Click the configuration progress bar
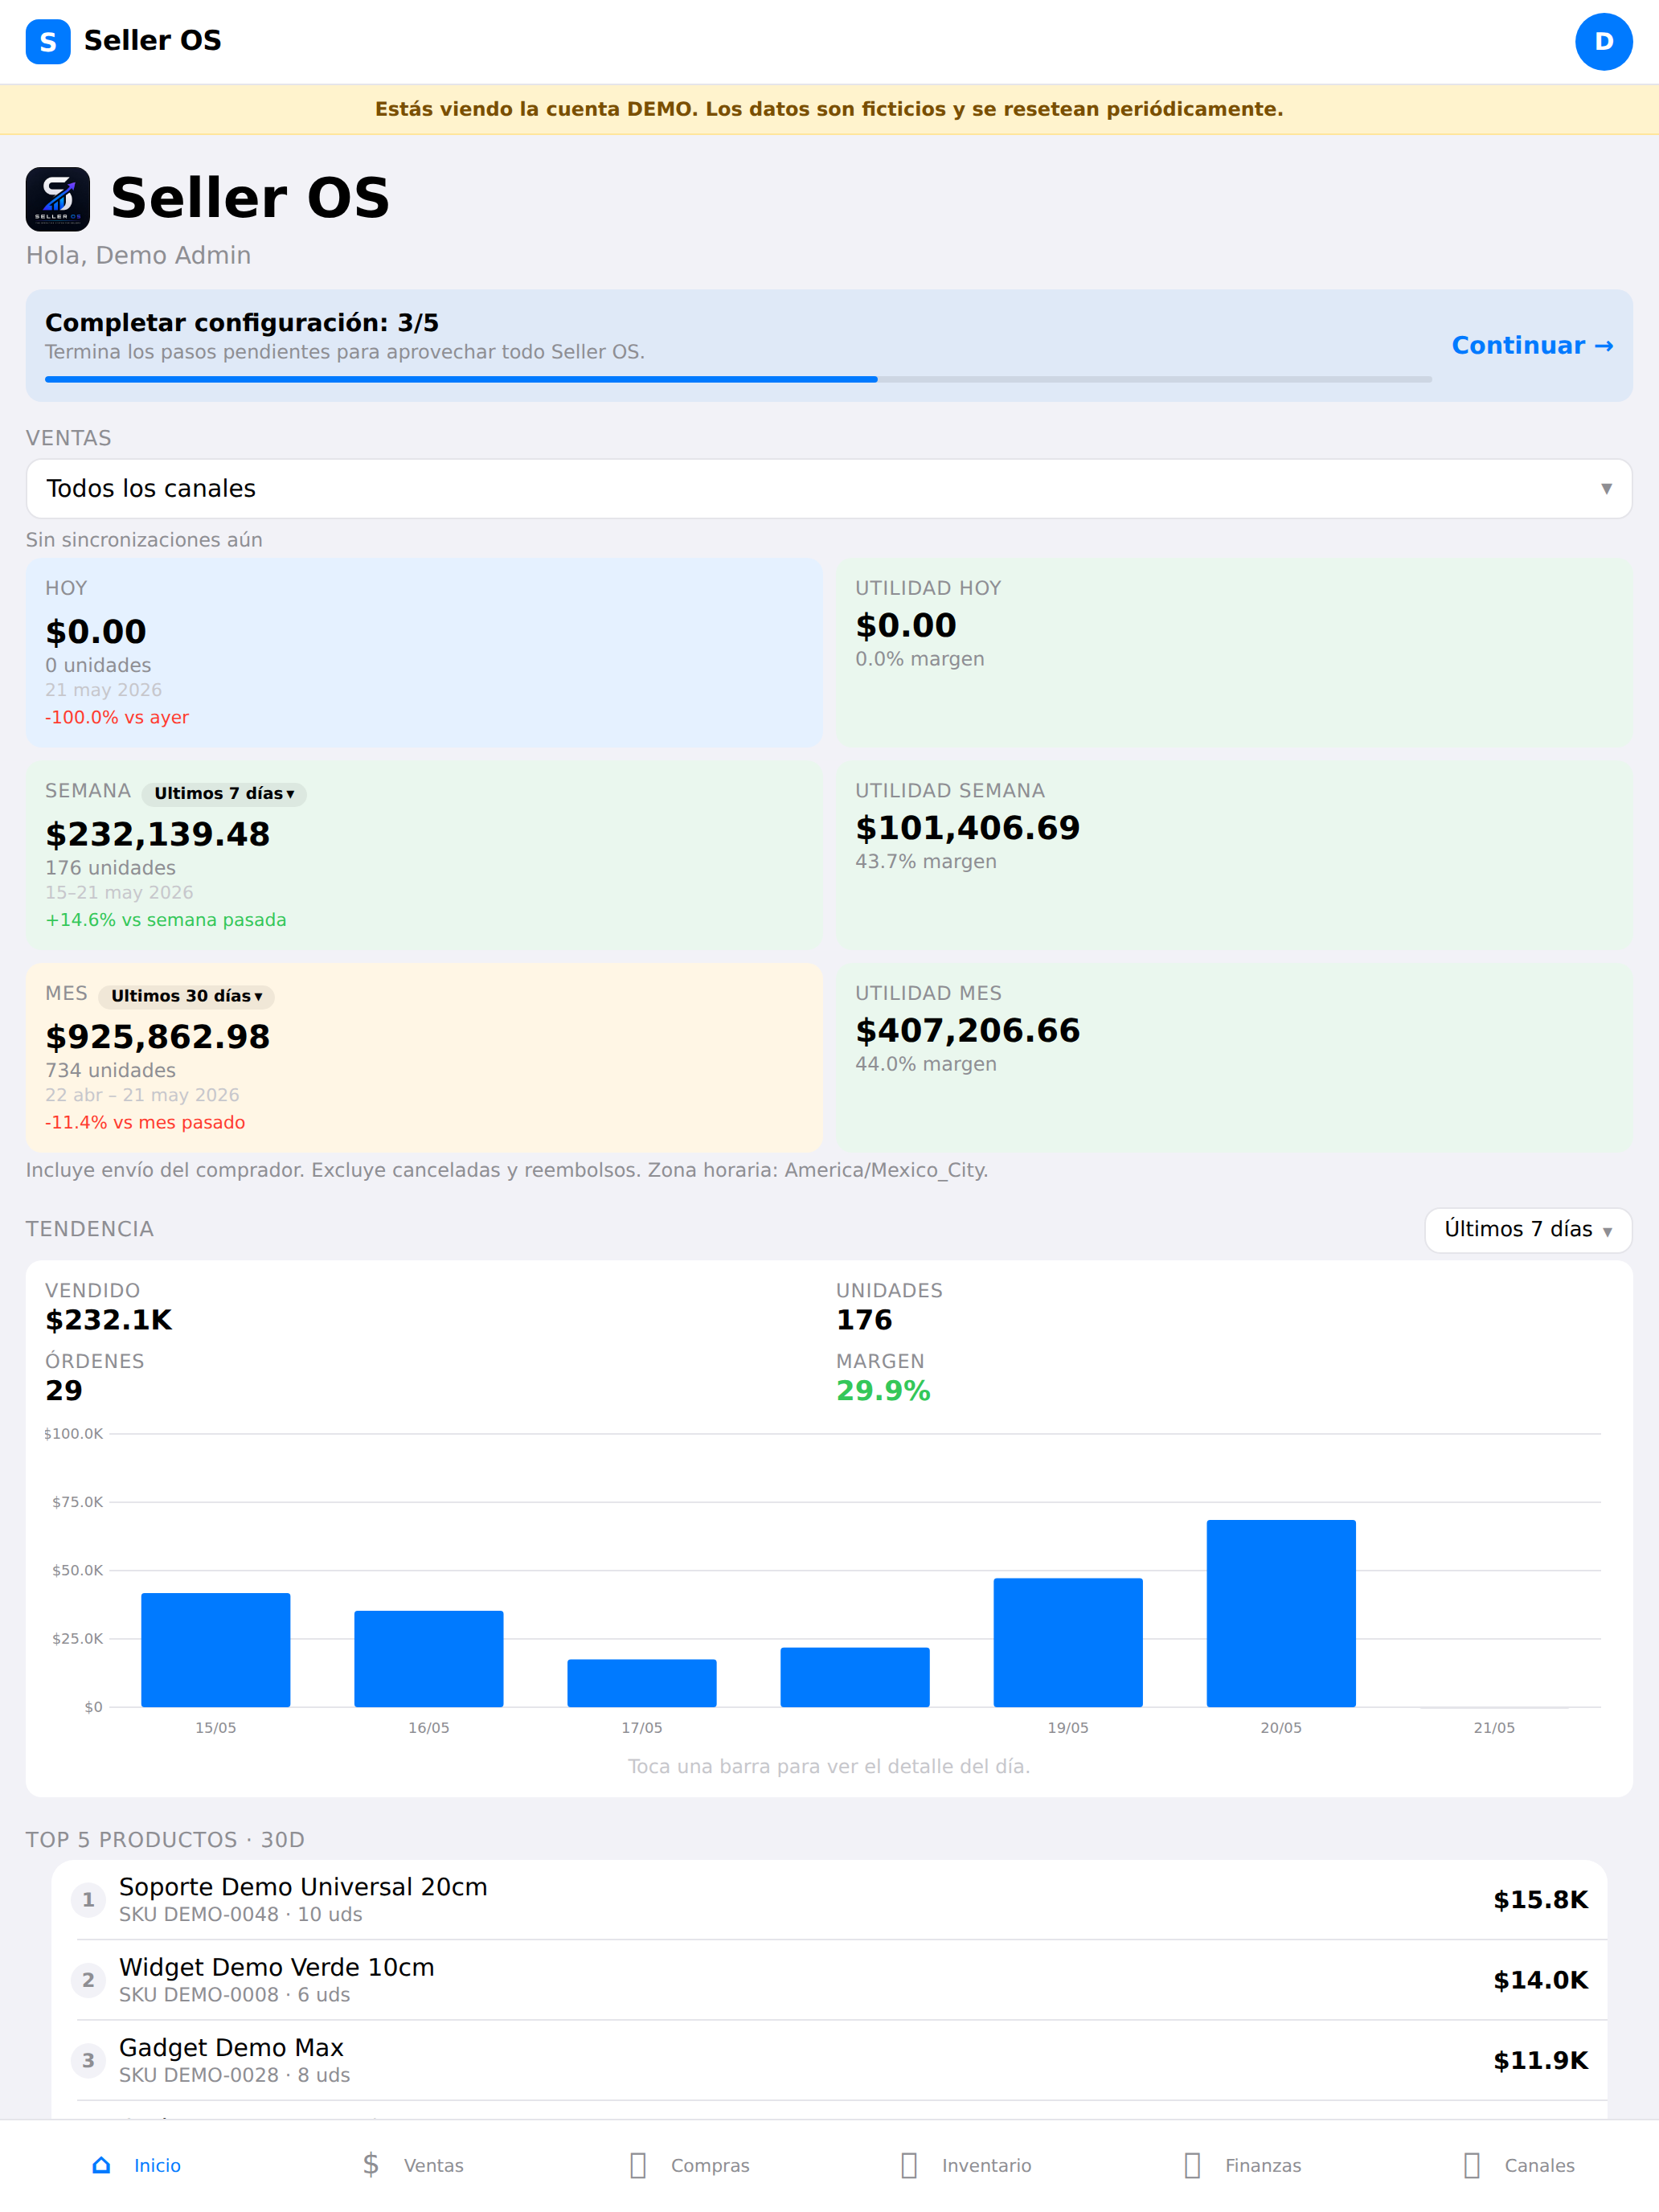The image size is (1659, 2212). tap(738, 379)
